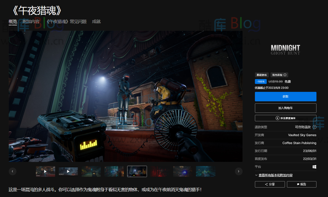
Task: Click the next carousel arrow
Action: tap(238, 171)
